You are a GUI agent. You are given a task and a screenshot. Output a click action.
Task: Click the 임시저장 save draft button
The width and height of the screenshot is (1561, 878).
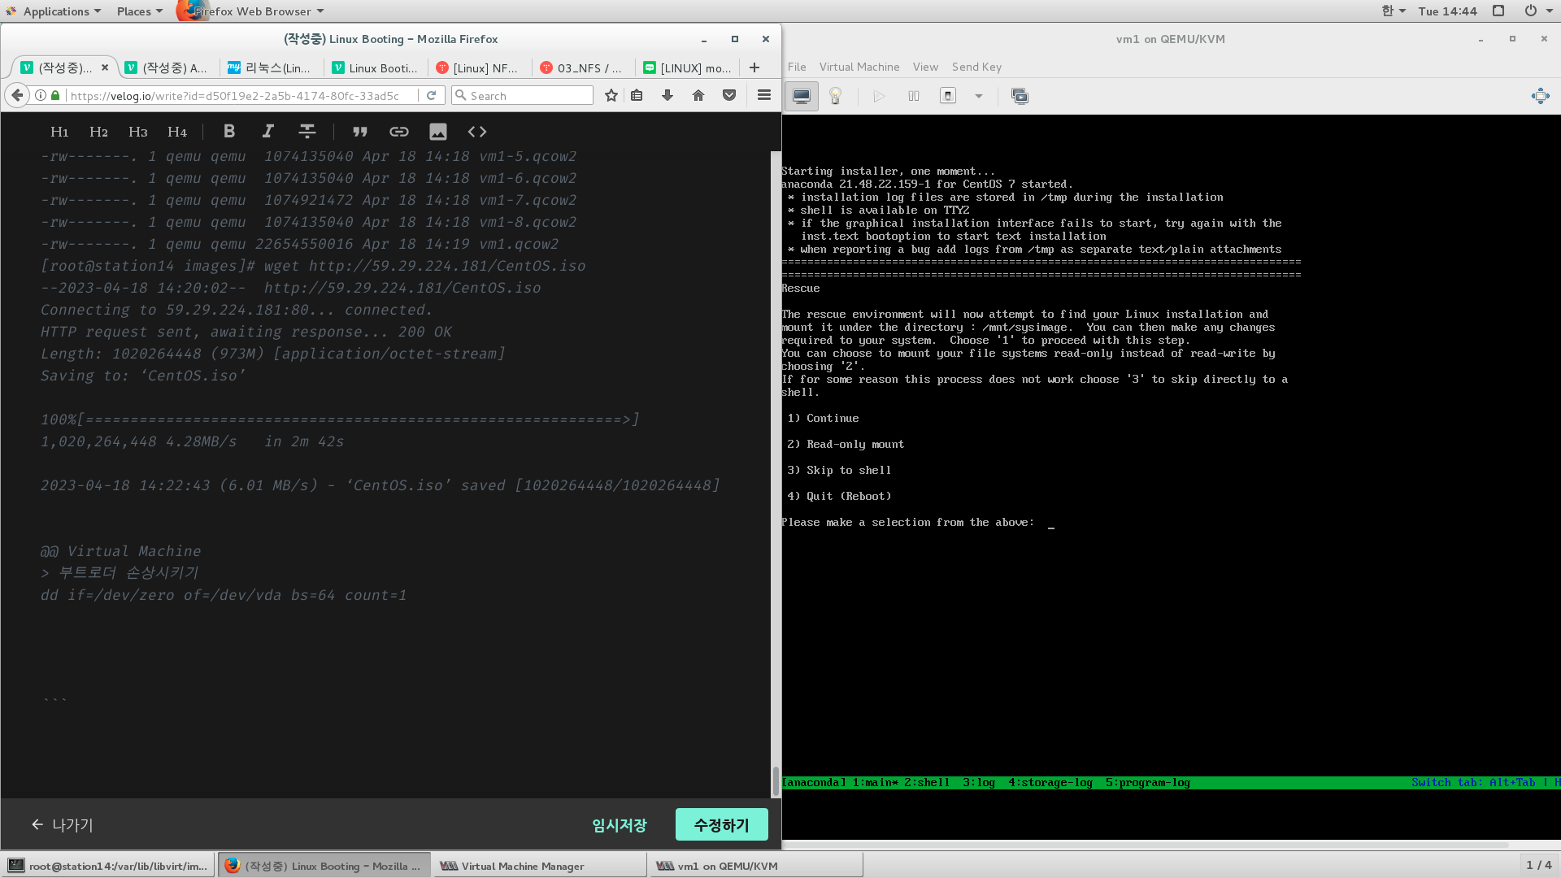click(x=619, y=824)
